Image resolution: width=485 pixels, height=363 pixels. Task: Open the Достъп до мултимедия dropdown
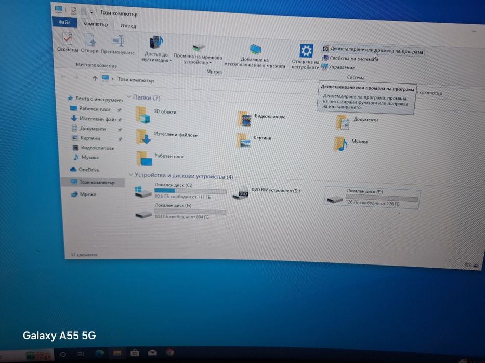(156, 49)
